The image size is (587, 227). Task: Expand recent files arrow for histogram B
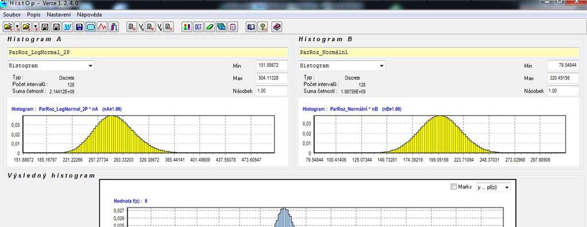[x=36, y=27]
